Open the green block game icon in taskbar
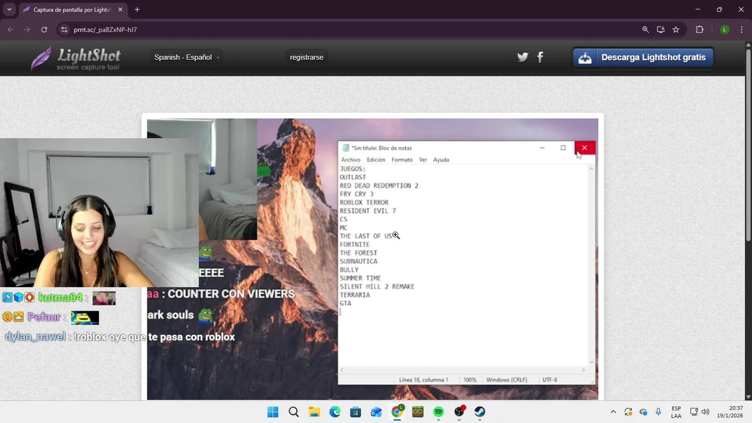Viewport: 752px width, 423px height. [418, 412]
